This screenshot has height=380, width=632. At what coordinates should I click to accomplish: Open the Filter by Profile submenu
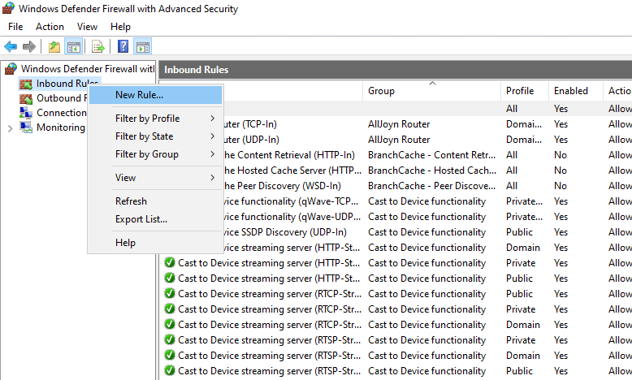(x=156, y=119)
